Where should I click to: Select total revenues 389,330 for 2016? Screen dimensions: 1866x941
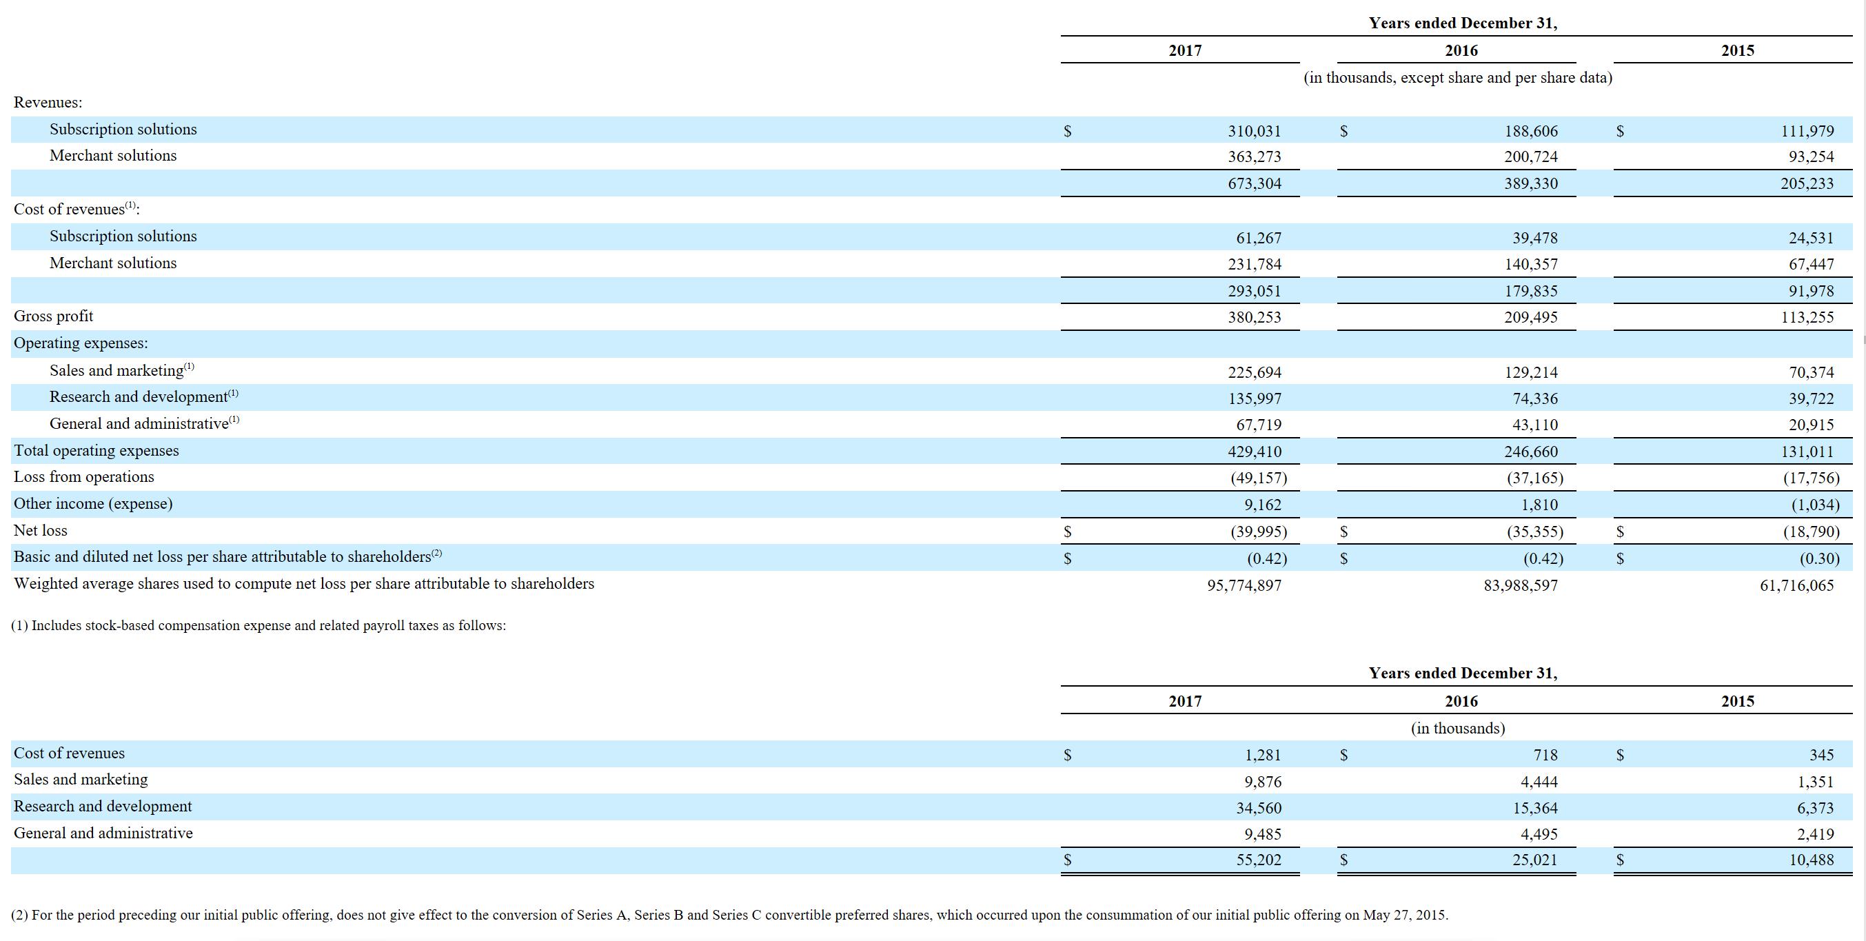coord(1530,183)
